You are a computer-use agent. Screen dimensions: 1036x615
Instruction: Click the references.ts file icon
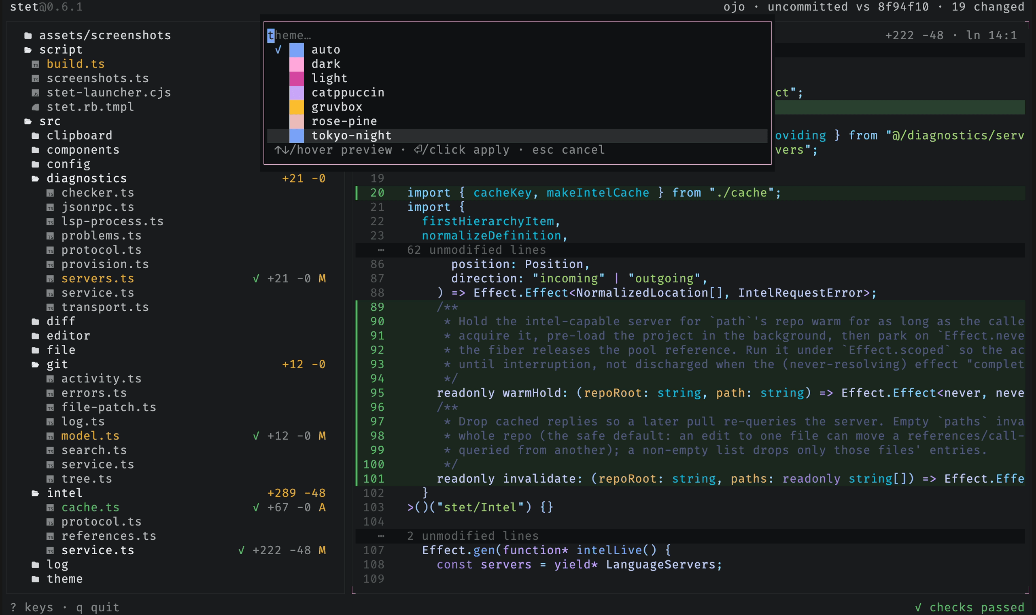tap(50, 536)
